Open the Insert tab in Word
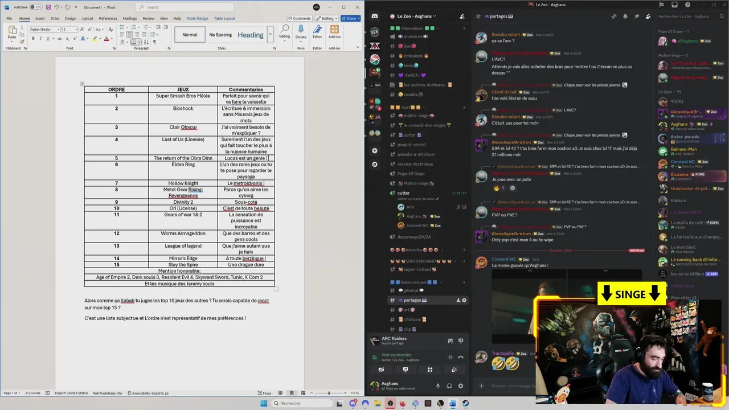Viewport: 729px width, 410px height. 40,18
